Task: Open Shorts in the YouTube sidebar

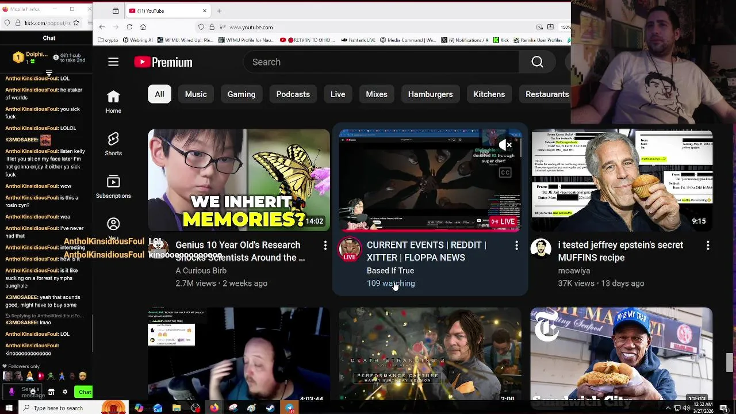Action: click(x=113, y=145)
